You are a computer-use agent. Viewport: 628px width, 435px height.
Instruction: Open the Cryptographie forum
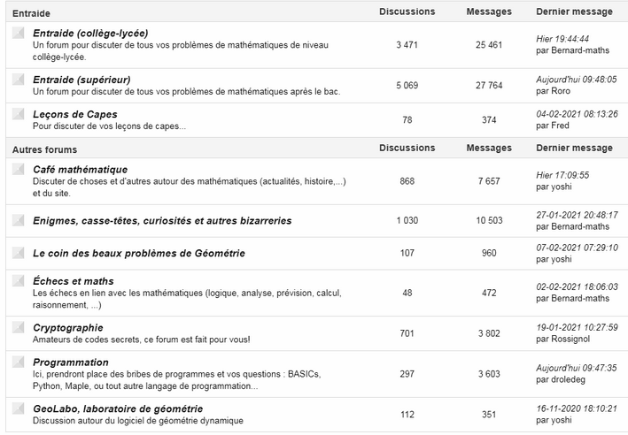[68, 327]
